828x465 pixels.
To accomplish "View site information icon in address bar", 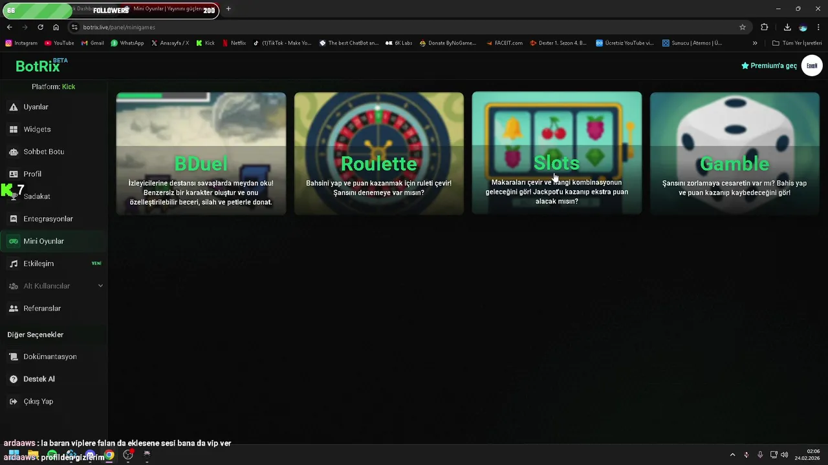I will tap(74, 27).
